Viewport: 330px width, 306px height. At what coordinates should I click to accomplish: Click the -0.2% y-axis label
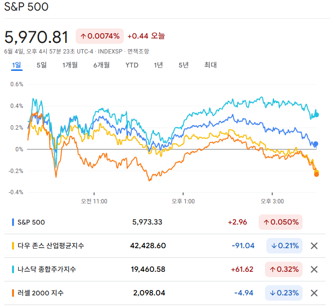click(16, 171)
